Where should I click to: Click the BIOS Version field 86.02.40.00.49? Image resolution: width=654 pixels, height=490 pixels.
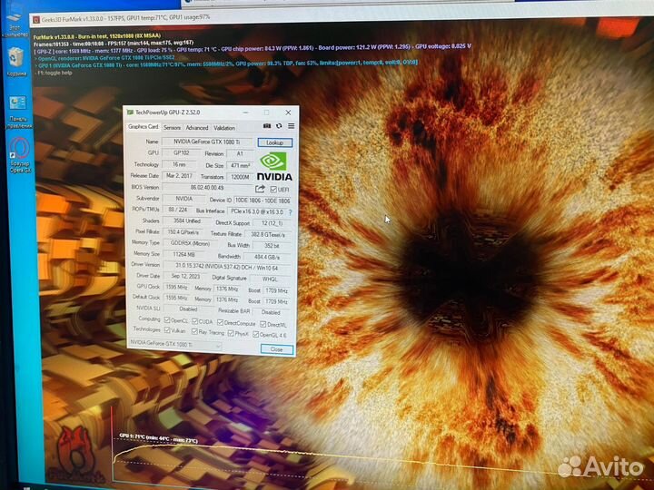[207, 188]
